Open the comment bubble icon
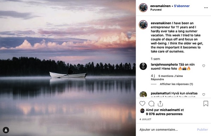 coord(151,104)
